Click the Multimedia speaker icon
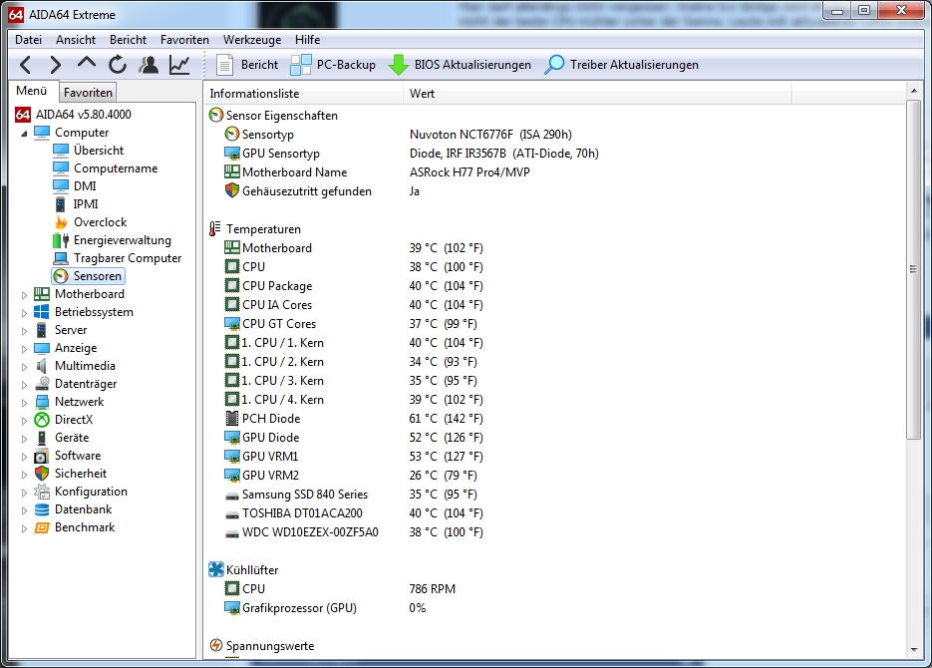 (x=42, y=366)
